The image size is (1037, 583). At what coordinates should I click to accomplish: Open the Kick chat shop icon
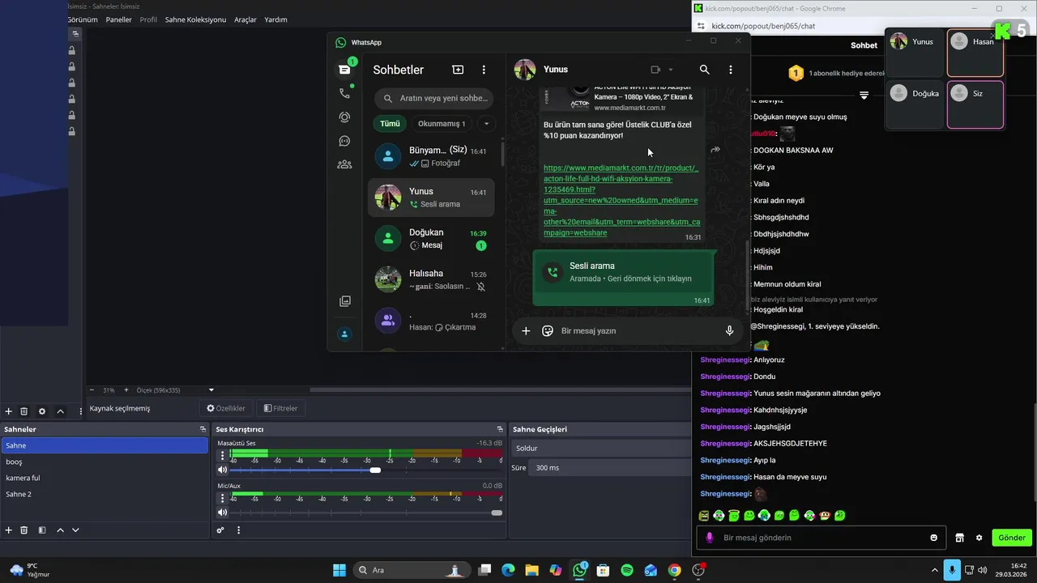click(959, 538)
